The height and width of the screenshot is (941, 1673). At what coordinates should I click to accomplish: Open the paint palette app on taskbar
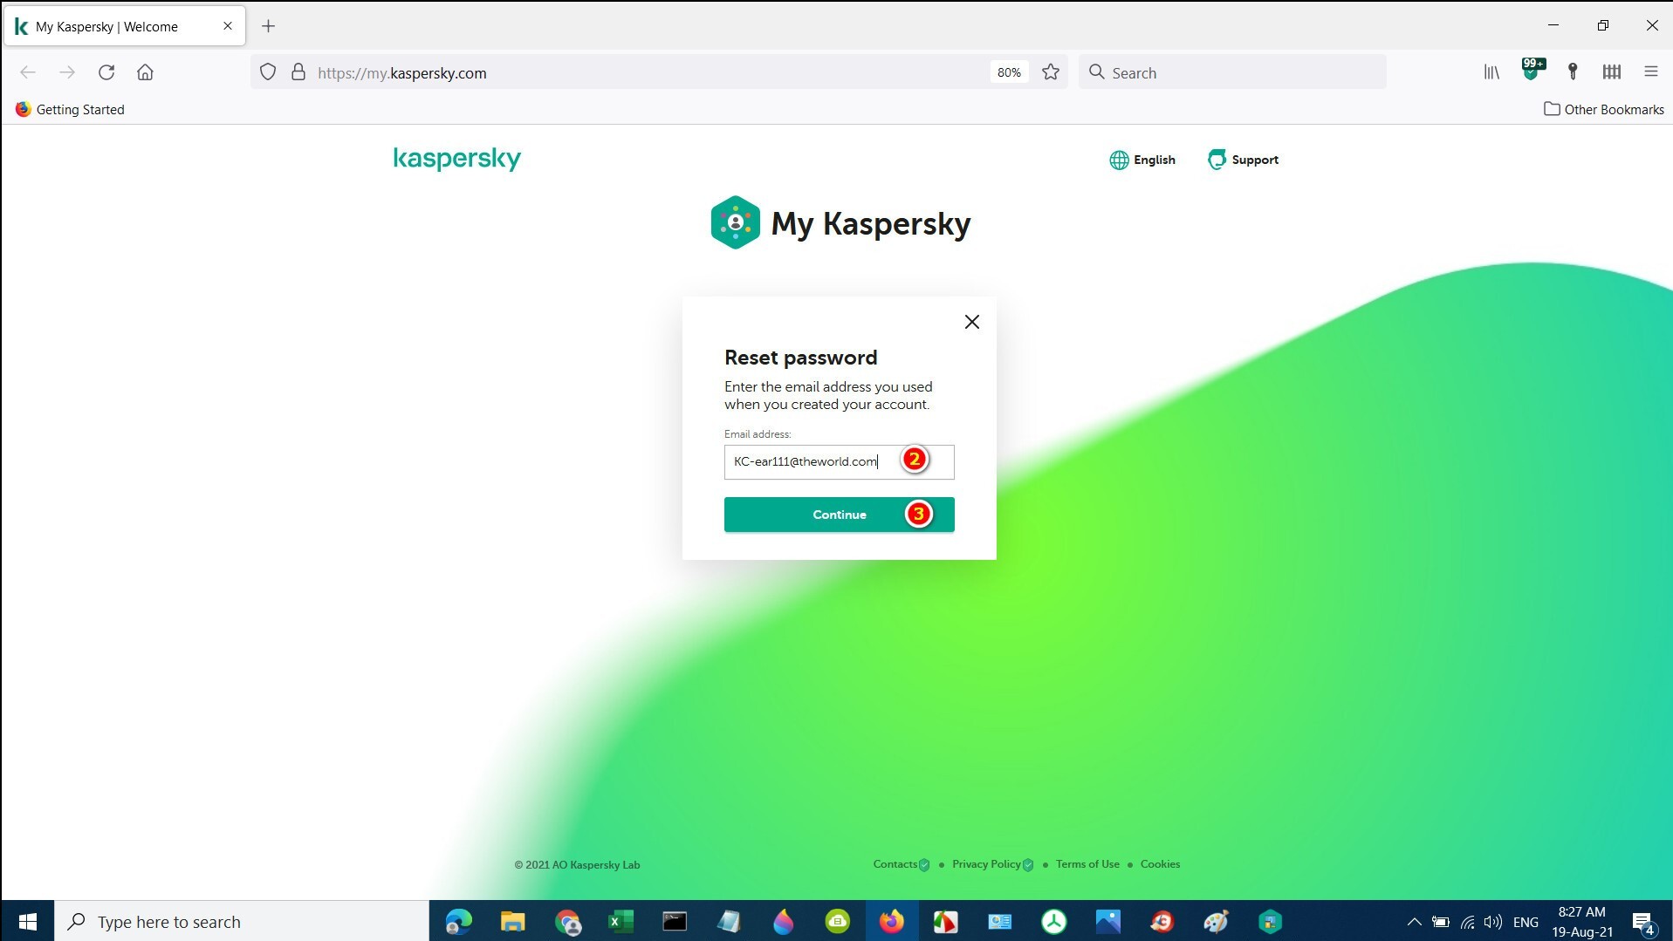(1216, 922)
